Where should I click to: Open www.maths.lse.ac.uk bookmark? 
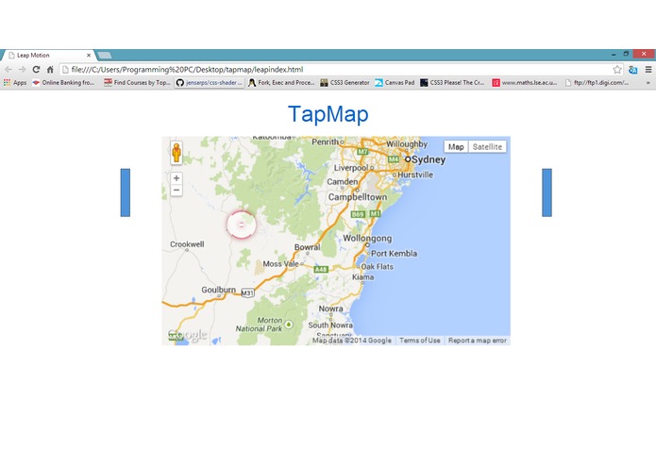point(525,83)
